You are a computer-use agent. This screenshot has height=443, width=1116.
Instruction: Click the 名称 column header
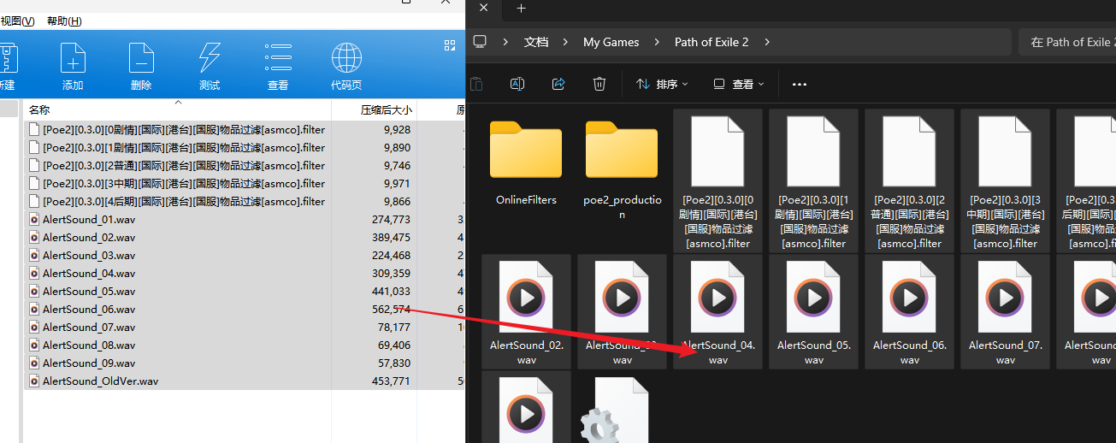39,110
